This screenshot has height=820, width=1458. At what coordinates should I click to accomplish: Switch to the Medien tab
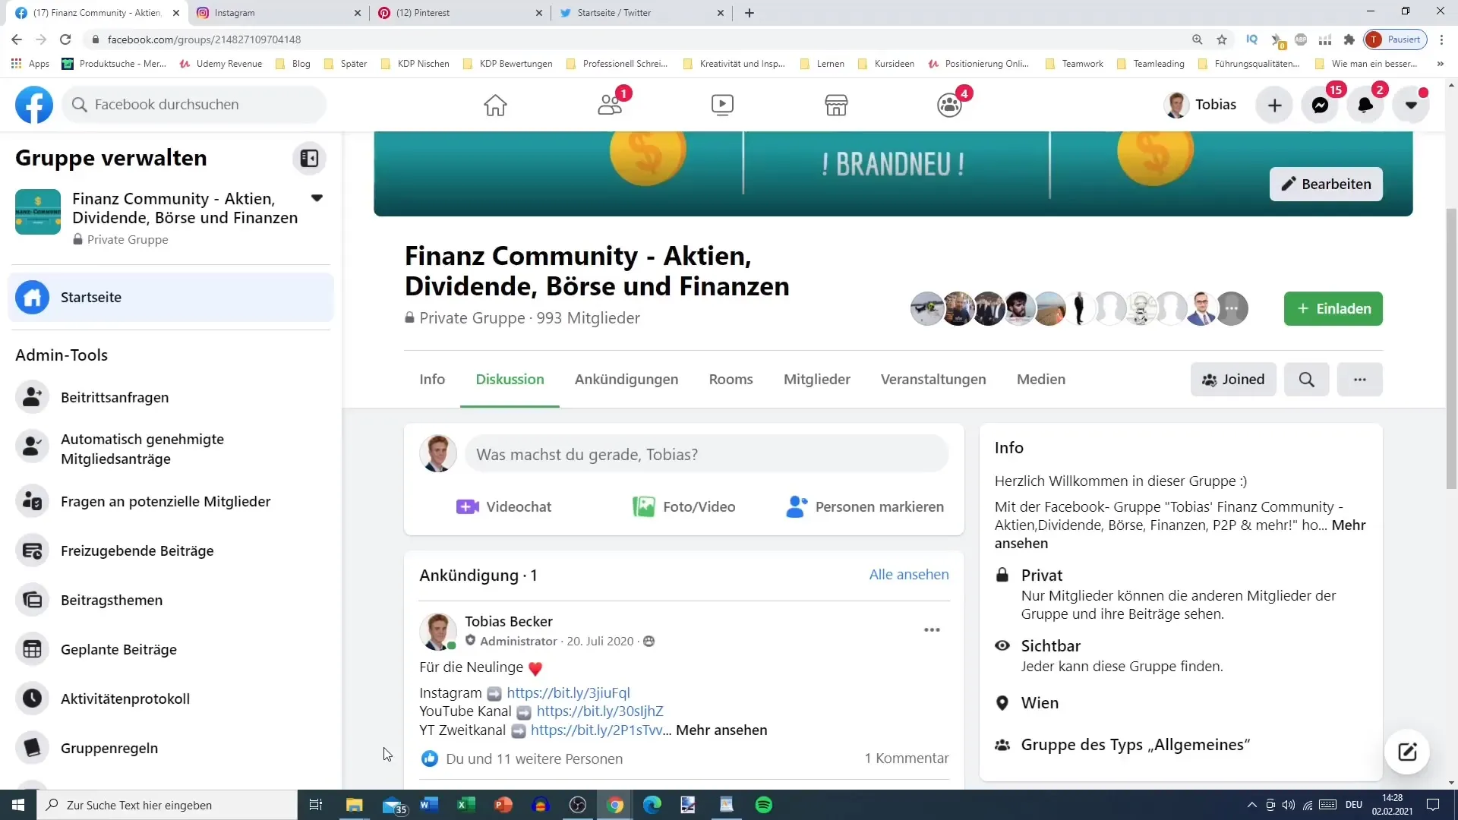1041,379
